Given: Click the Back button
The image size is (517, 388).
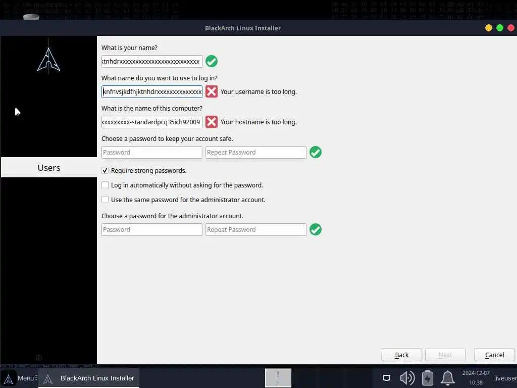Looking at the screenshot, I should click(x=401, y=355).
